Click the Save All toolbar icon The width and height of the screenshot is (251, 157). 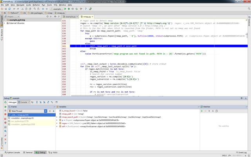[6, 9]
